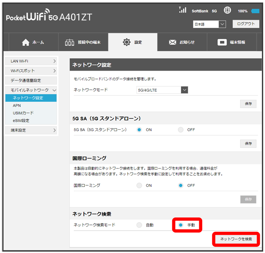Open the language 日本語 dropdown
Image resolution: width=265 pixels, height=253 pixels.
[209, 24]
